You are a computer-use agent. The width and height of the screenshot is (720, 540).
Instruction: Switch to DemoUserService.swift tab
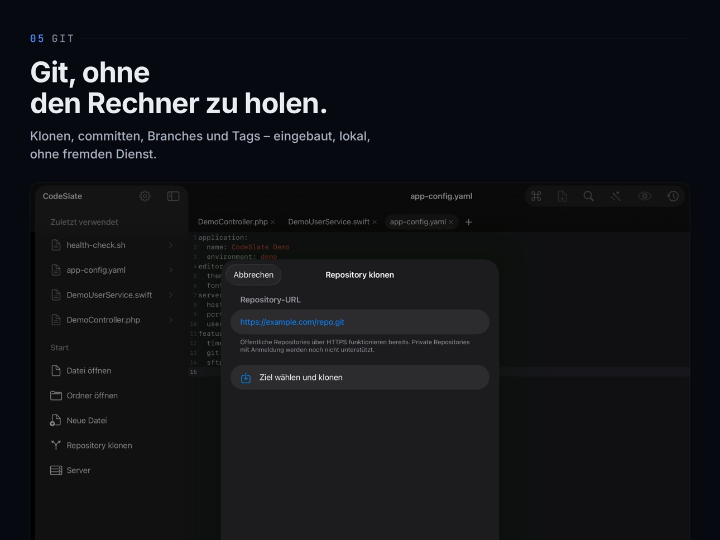[329, 222]
